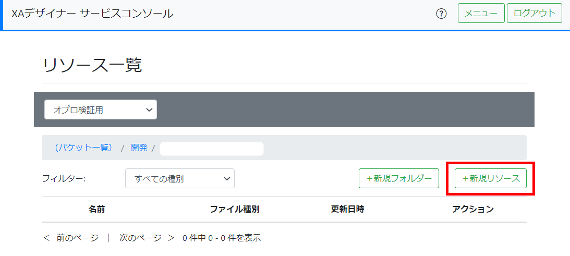The width and height of the screenshot is (570, 256).
Task: Expand the オプロ検証用 dropdown
Action: coord(101,109)
